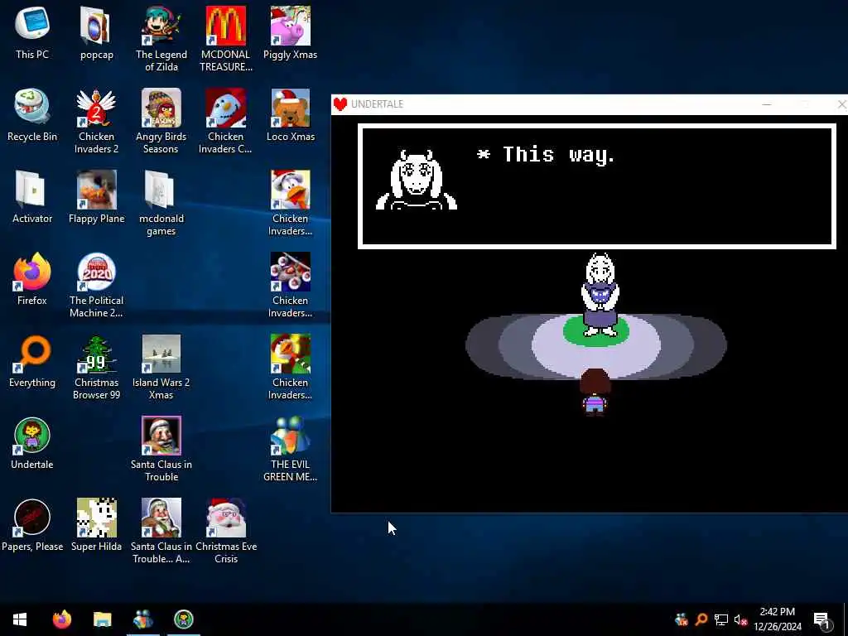Viewport: 848px width, 636px height.
Task: Open Loco Xmas shortcut
Action: [x=291, y=114]
